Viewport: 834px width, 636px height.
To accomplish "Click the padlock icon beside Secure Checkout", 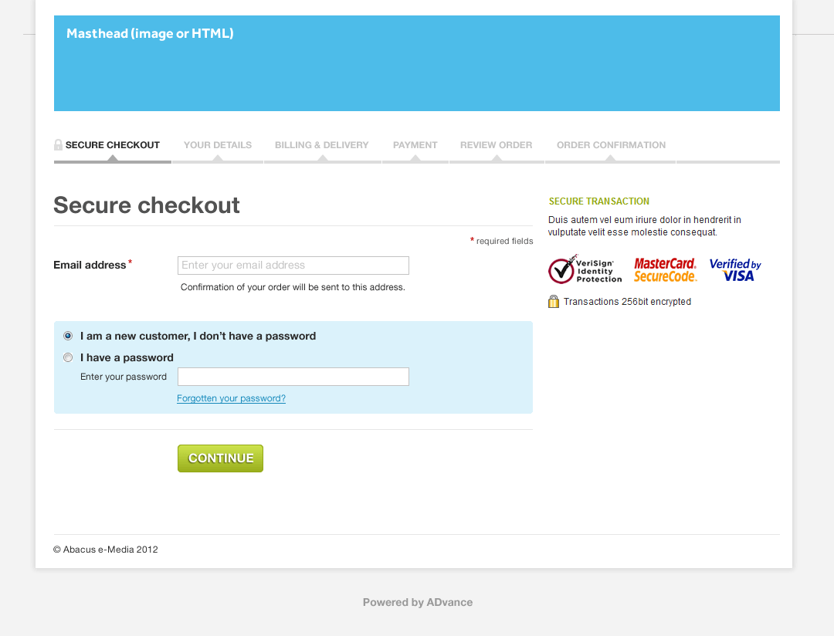I will 58,144.
